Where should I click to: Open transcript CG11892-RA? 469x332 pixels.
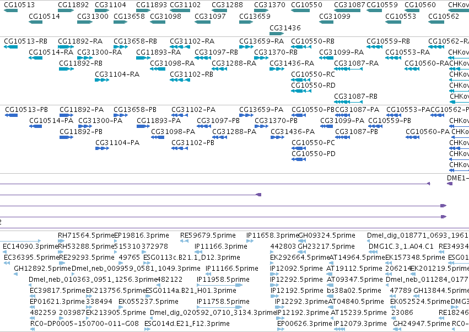point(80,41)
